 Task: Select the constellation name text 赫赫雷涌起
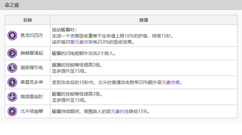pos(31,53)
